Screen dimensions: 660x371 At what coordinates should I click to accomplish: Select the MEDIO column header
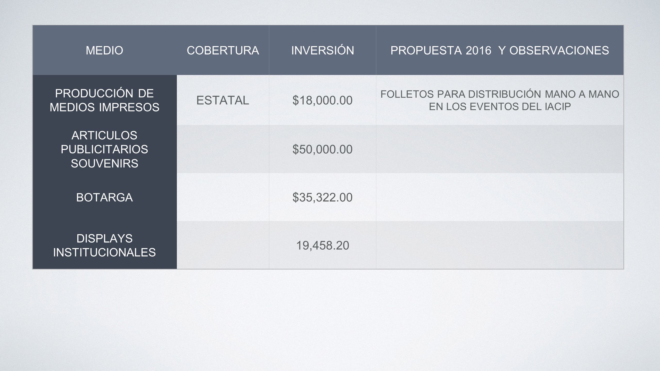(x=105, y=50)
